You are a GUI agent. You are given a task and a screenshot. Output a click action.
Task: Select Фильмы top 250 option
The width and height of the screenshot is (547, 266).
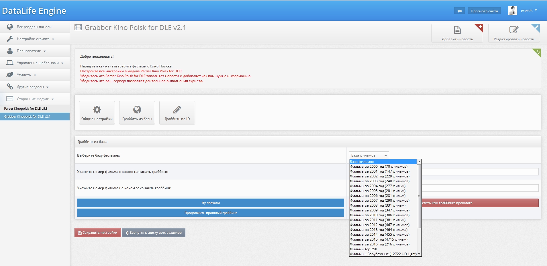click(383, 249)
